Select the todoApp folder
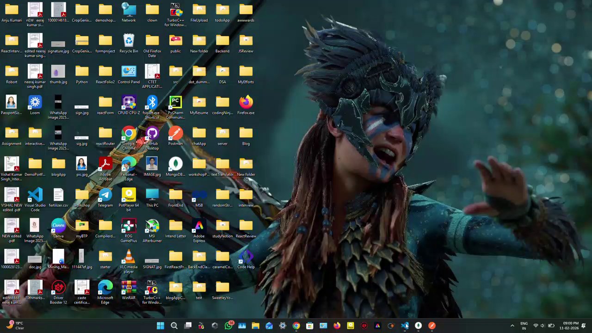Viewport: 592px width, 333px height. pos(222,12)
